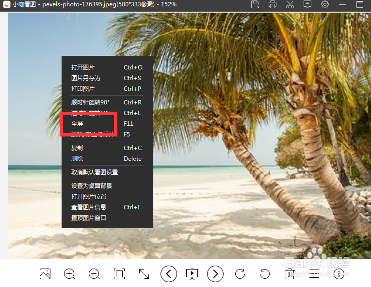Open the settings gear icon
Viewport: 371px width, 287px height.
point(325,4)
